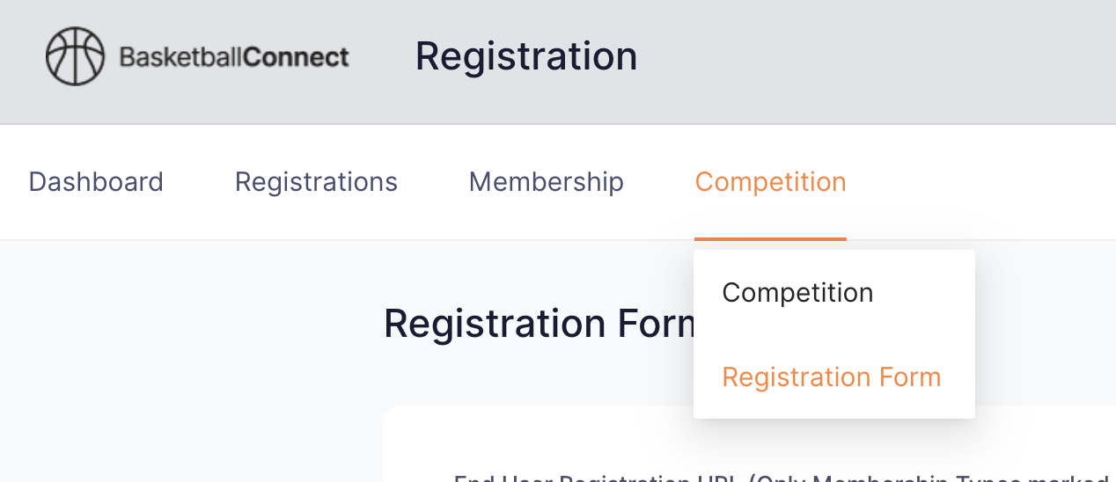
Task: Click the blank area between the dropdown menu entries
Action: click(x=833, y=335)
